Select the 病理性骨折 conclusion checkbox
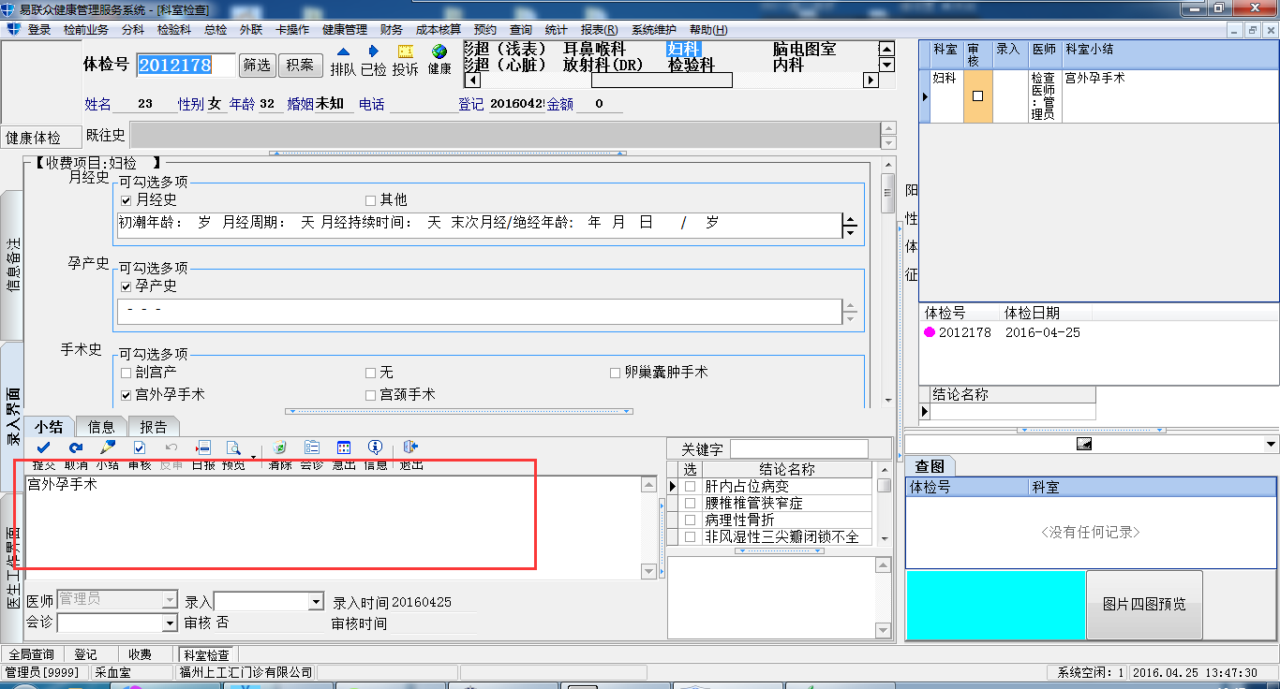This screenshot has width=1280, height=689. coord(691,520)
